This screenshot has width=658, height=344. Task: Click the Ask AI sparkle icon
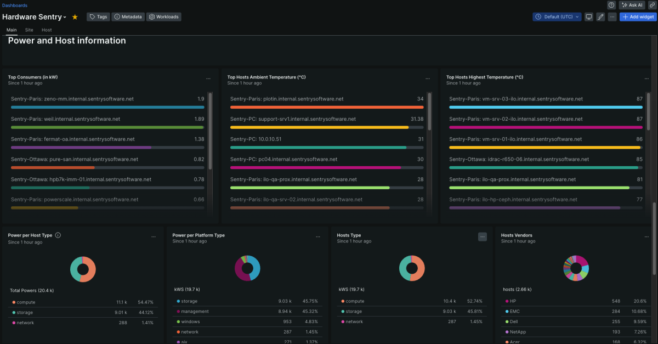coord(625,5)
